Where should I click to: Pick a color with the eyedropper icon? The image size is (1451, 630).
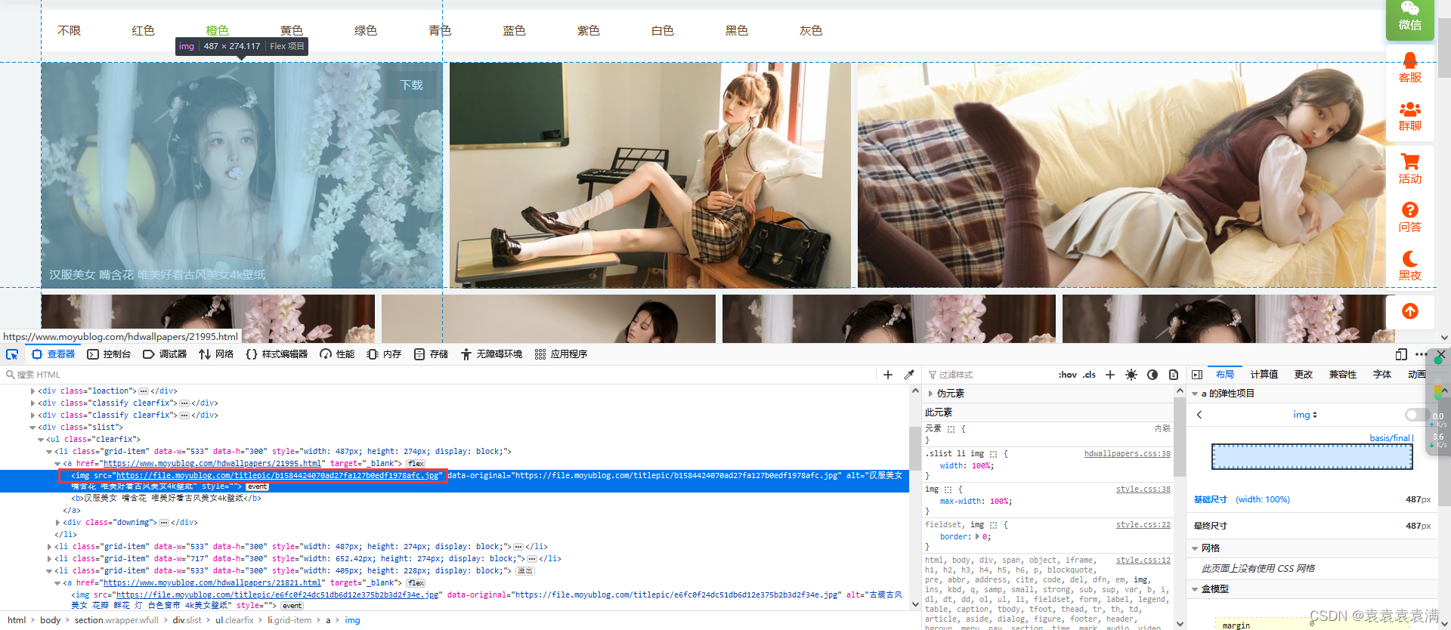[909, 375]
